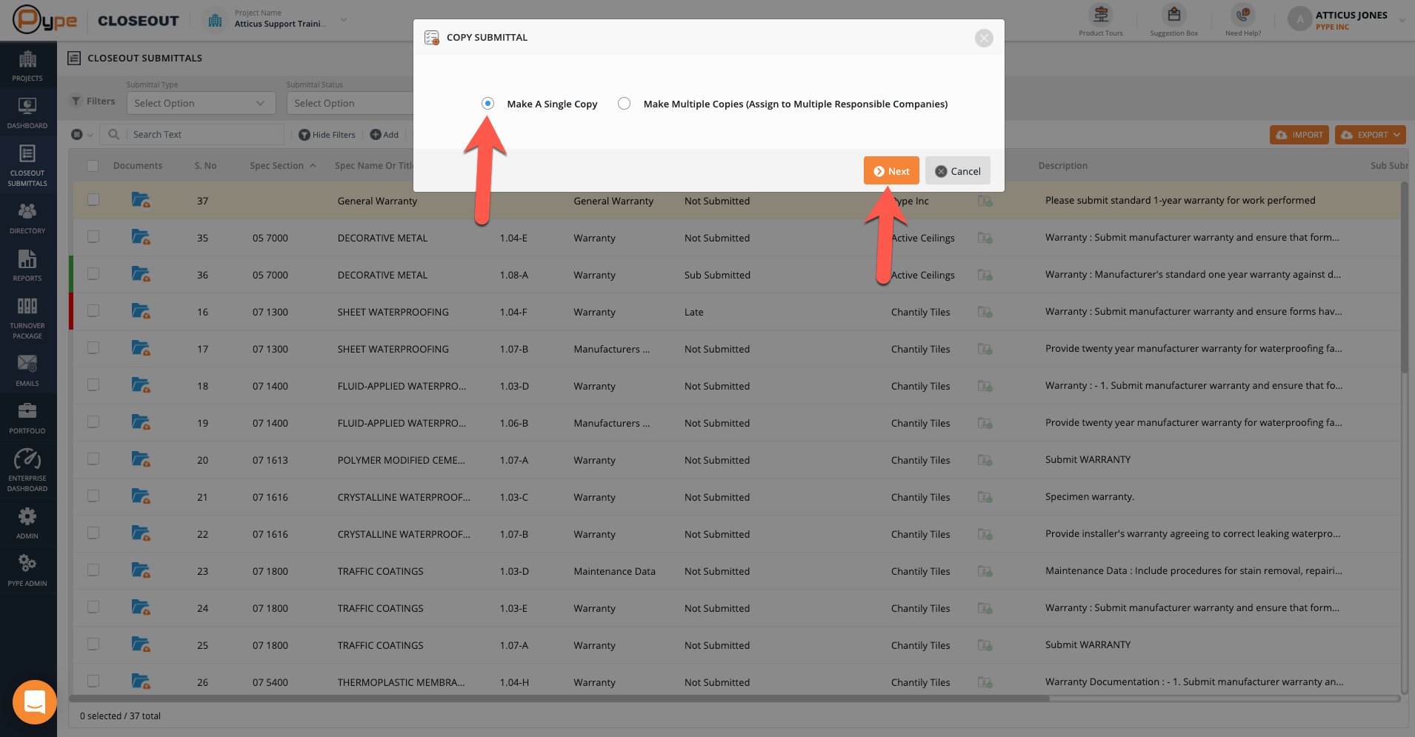Open the Atticus Jones user menu
The image size is (1415, 737).
[1345, 20]
